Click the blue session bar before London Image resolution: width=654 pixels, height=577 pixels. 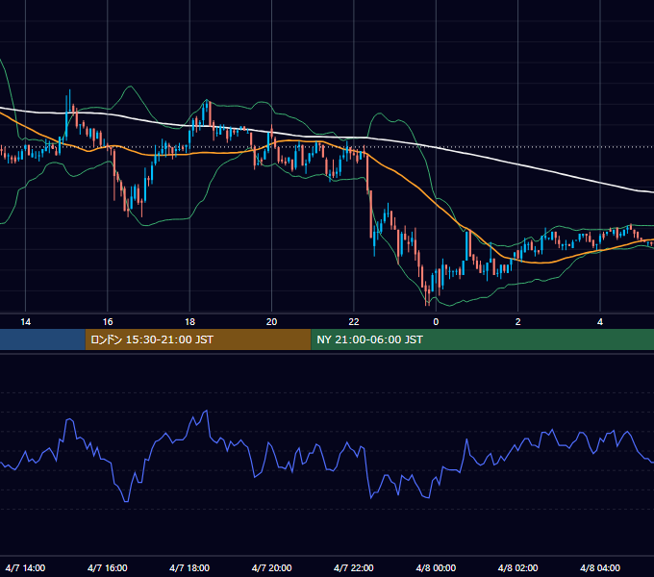pos(42,339)
